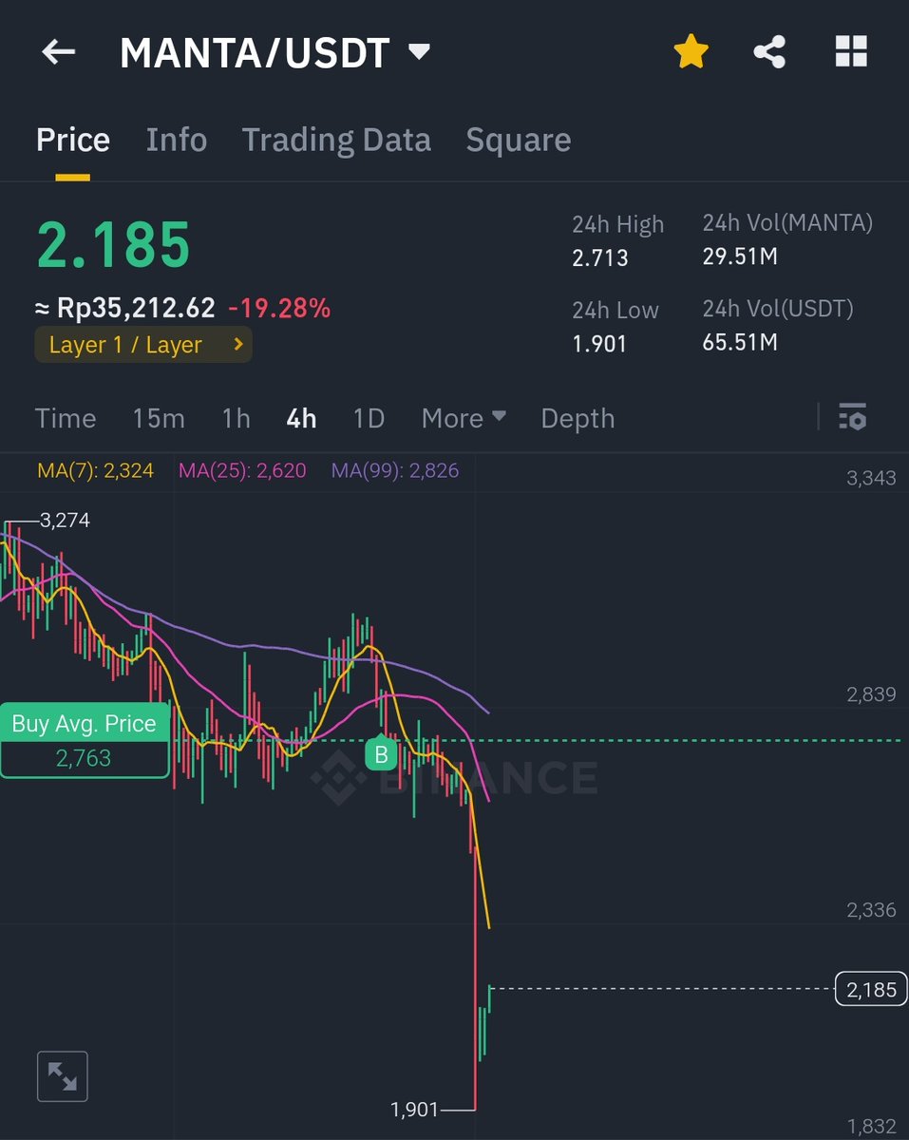Screen dimensions: 909x1140
Task: Tap the green B buy marker on chart
Action: point(382,754)
